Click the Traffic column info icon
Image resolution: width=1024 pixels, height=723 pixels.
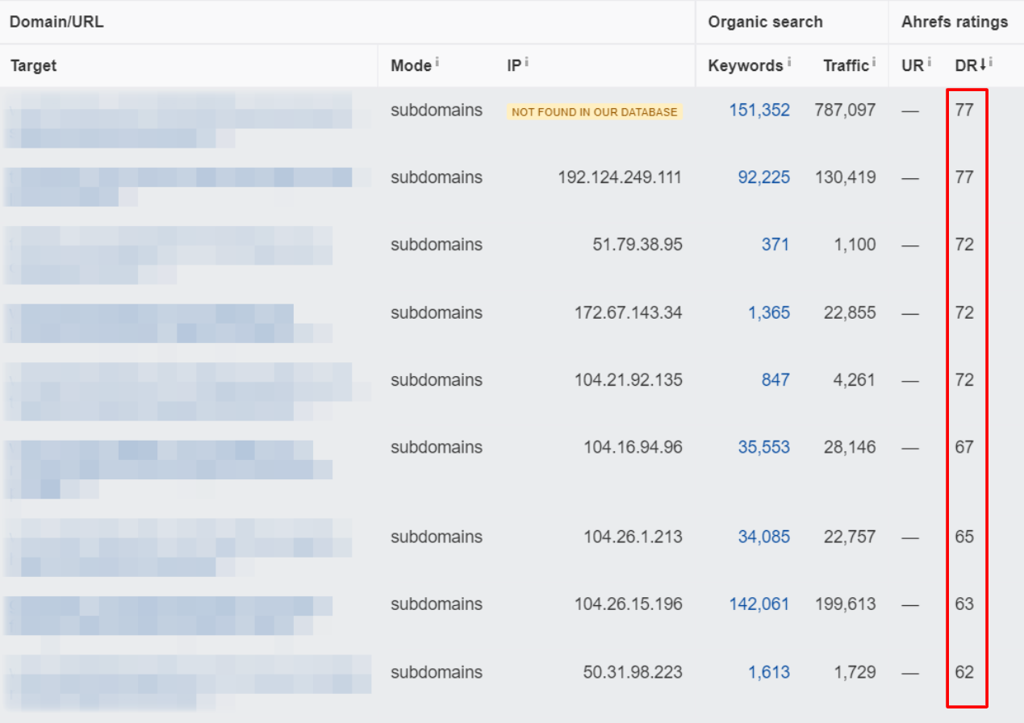click(x=874, y=61)
